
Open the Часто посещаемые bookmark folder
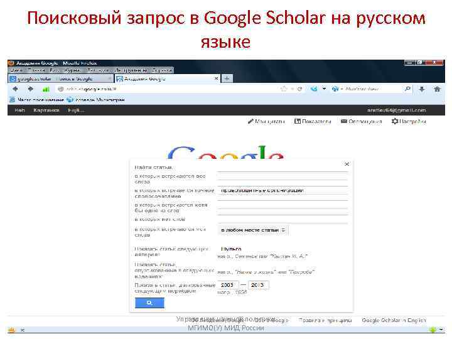click(36, 100)
